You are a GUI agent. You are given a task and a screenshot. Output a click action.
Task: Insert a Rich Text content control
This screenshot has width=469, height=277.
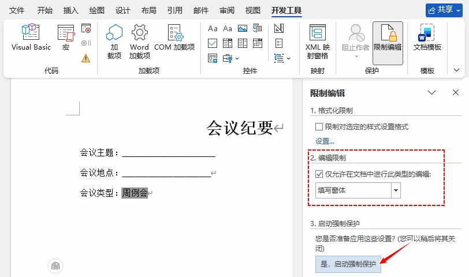(x=213, y=28)
